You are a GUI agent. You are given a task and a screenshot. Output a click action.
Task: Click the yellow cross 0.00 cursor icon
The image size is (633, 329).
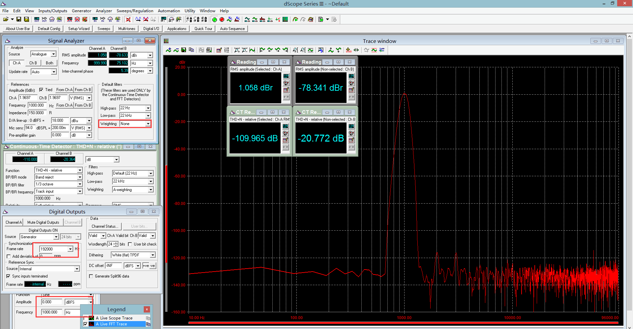point(348,50)
